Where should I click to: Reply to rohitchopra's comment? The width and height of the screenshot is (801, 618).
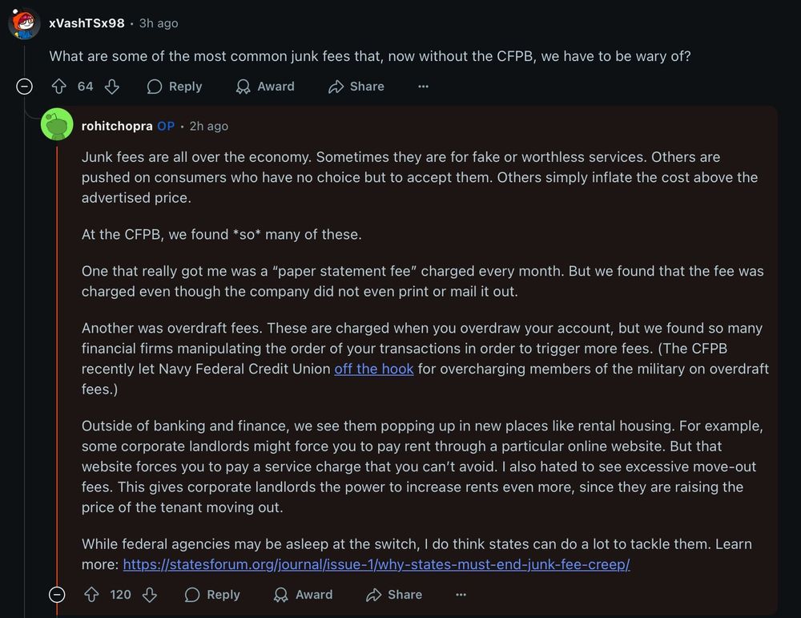coord(212,595)
